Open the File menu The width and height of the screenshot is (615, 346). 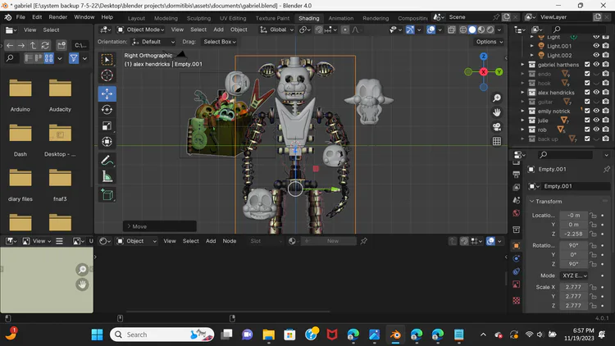tap(20, 17)
